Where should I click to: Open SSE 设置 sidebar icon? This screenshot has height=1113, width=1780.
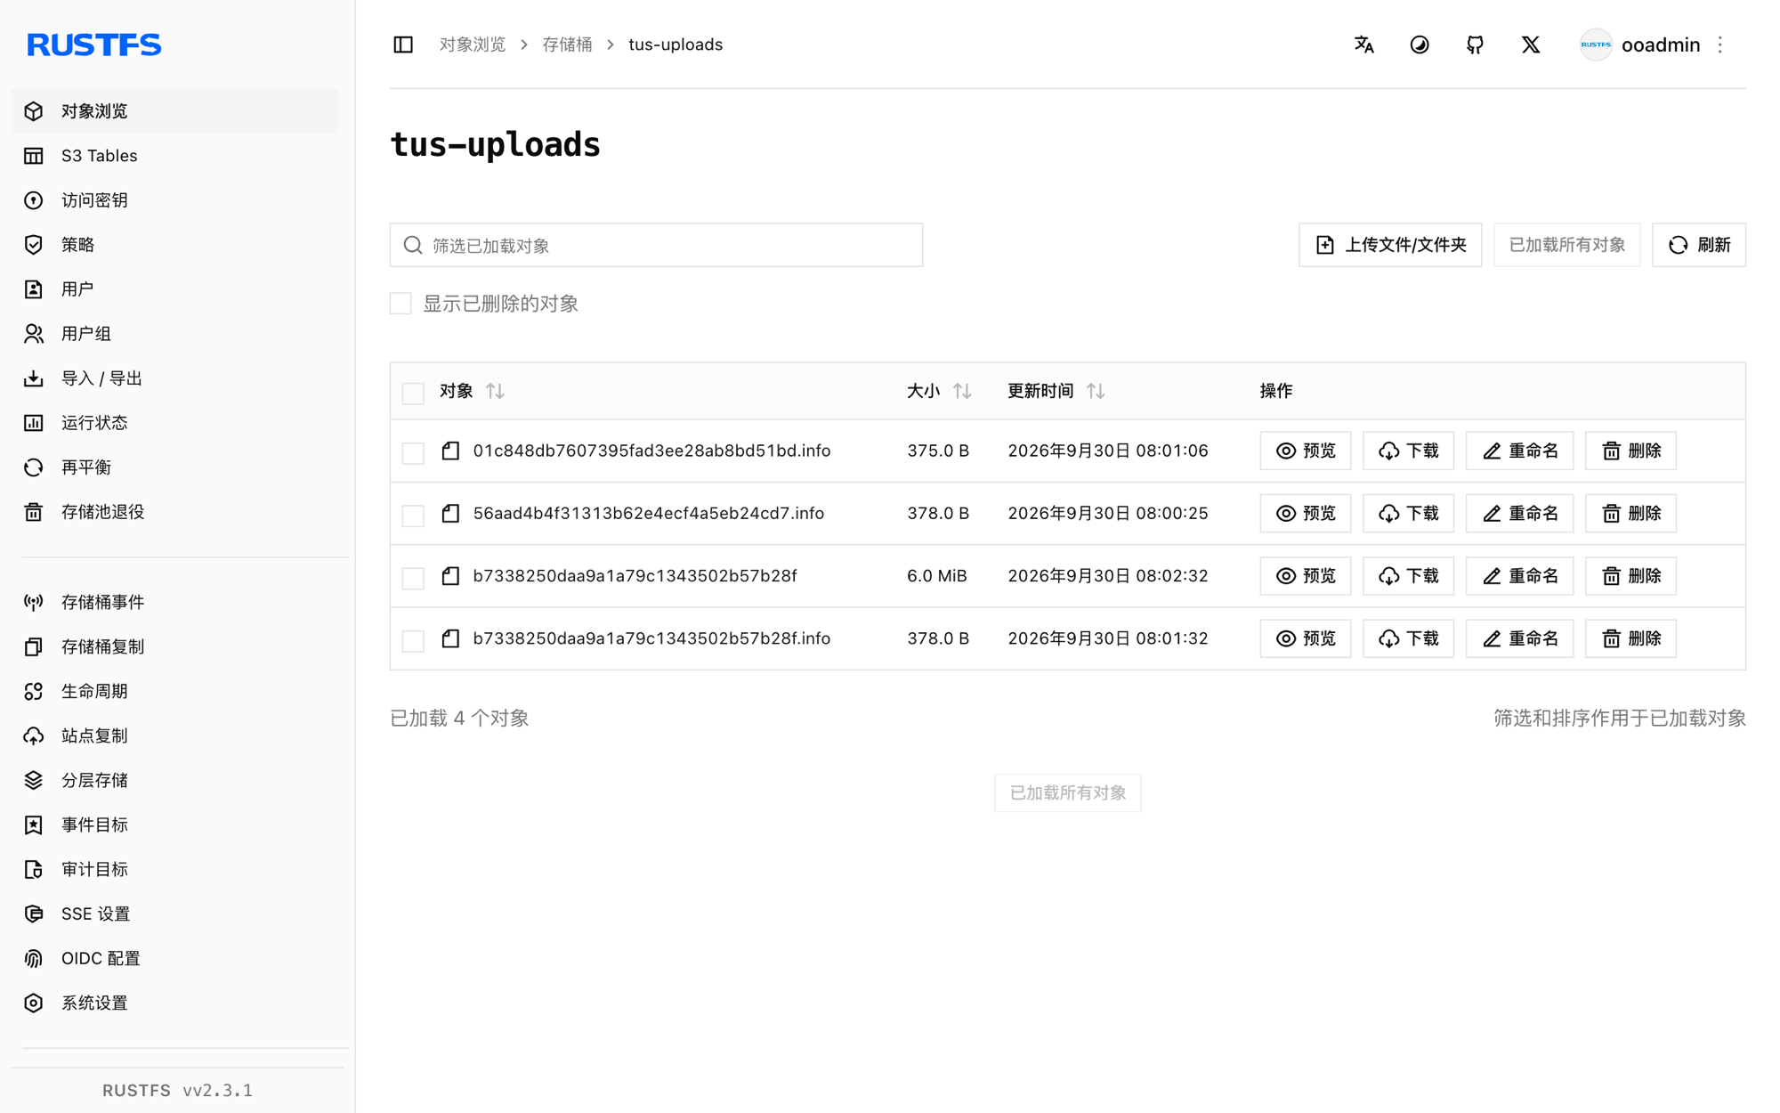coord(34,914)
